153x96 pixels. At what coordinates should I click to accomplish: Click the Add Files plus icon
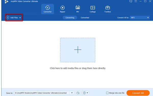(x=7, y=18)
